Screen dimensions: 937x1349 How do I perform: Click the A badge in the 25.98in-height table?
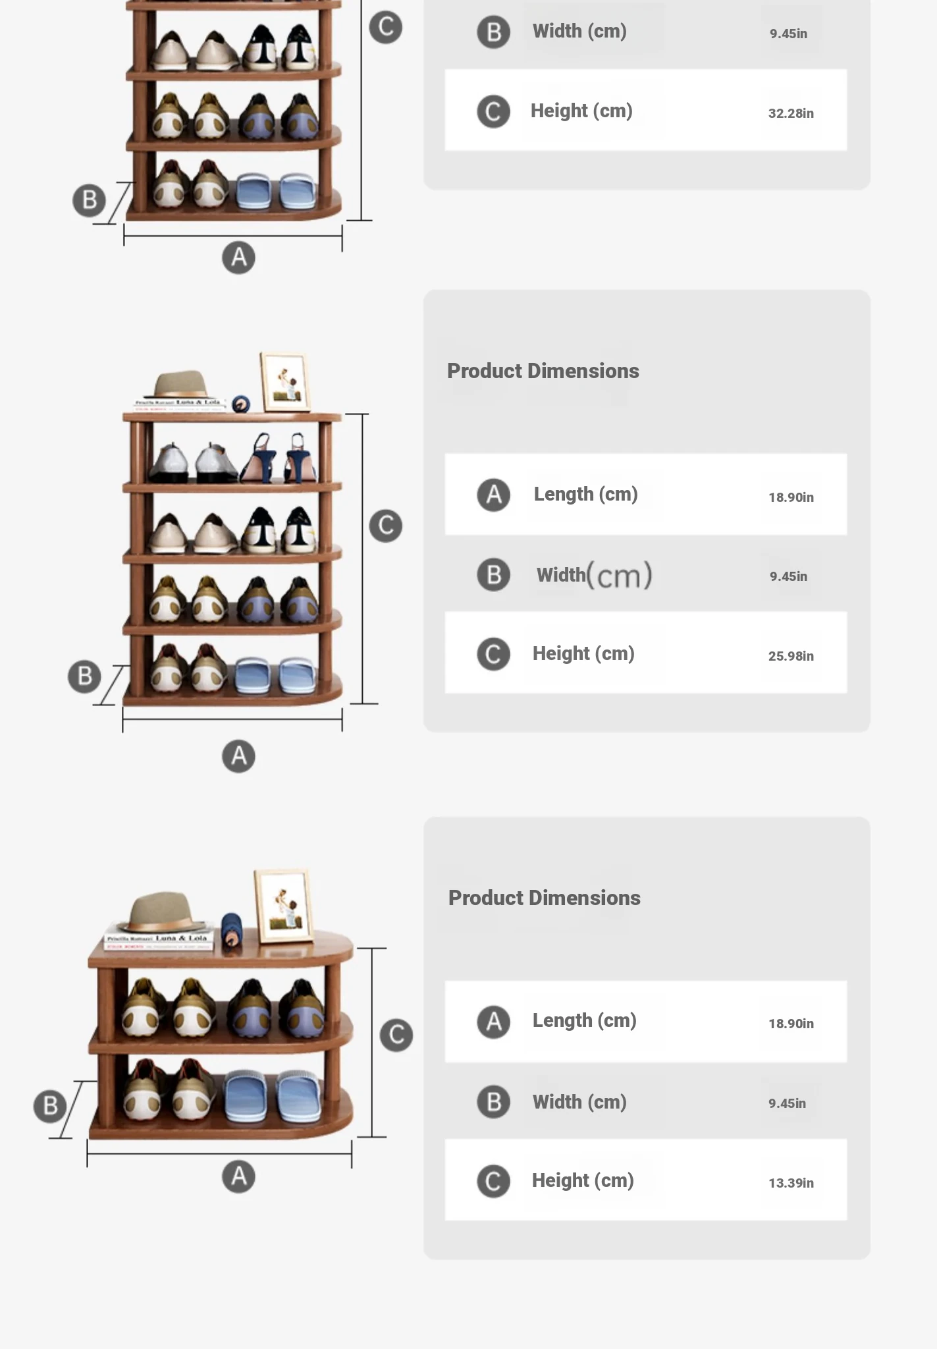coord(493,495)
